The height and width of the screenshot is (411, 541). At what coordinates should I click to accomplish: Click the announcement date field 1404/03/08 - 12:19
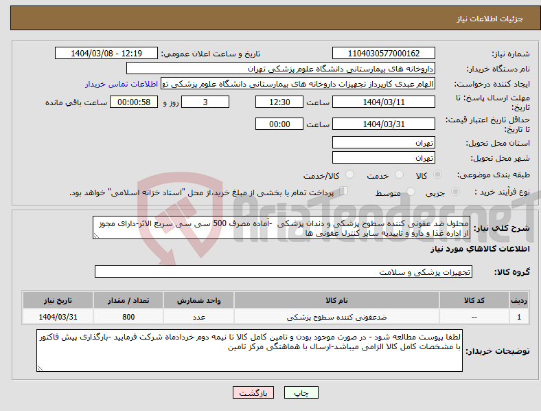click(x=106, y=53)
